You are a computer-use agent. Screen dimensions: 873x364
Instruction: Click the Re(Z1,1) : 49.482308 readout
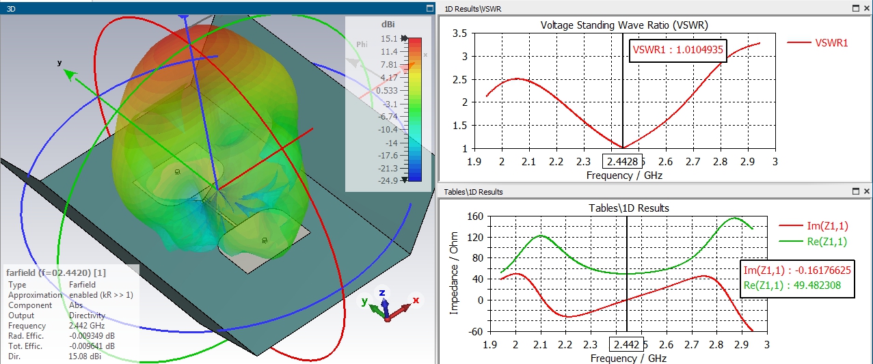(x=794, y=285)
